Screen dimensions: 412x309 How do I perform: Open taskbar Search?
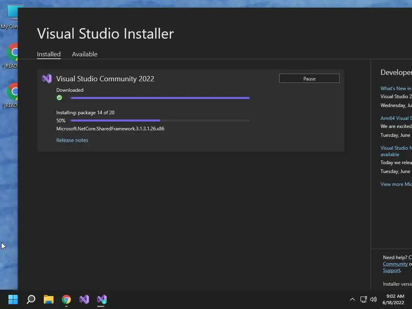tap(31, 299)
